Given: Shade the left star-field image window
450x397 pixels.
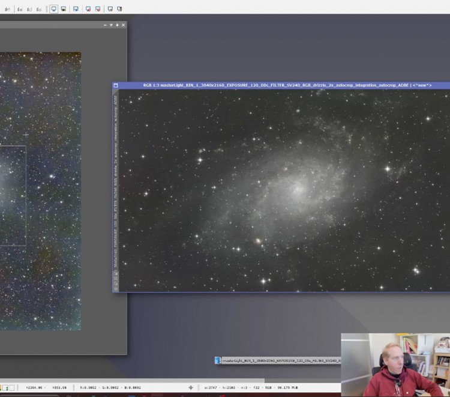Looking at the screenshot, I should point(111,25).
